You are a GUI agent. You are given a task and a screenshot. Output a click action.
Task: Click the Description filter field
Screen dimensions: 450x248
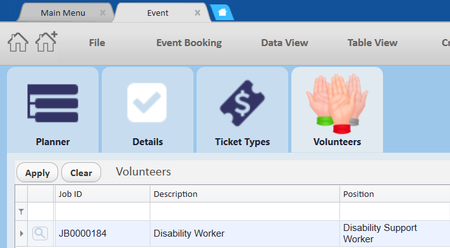coord(245,211)
